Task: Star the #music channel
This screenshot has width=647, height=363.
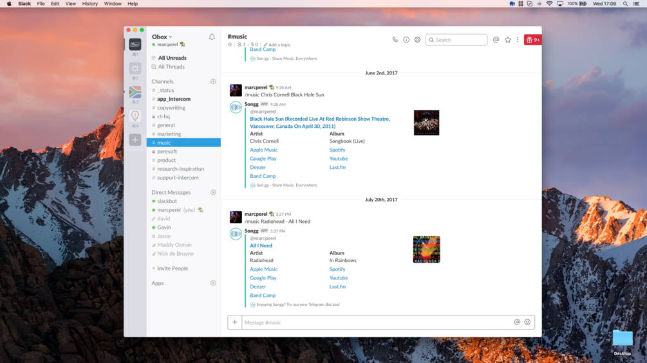Action: tap(230, 44)
